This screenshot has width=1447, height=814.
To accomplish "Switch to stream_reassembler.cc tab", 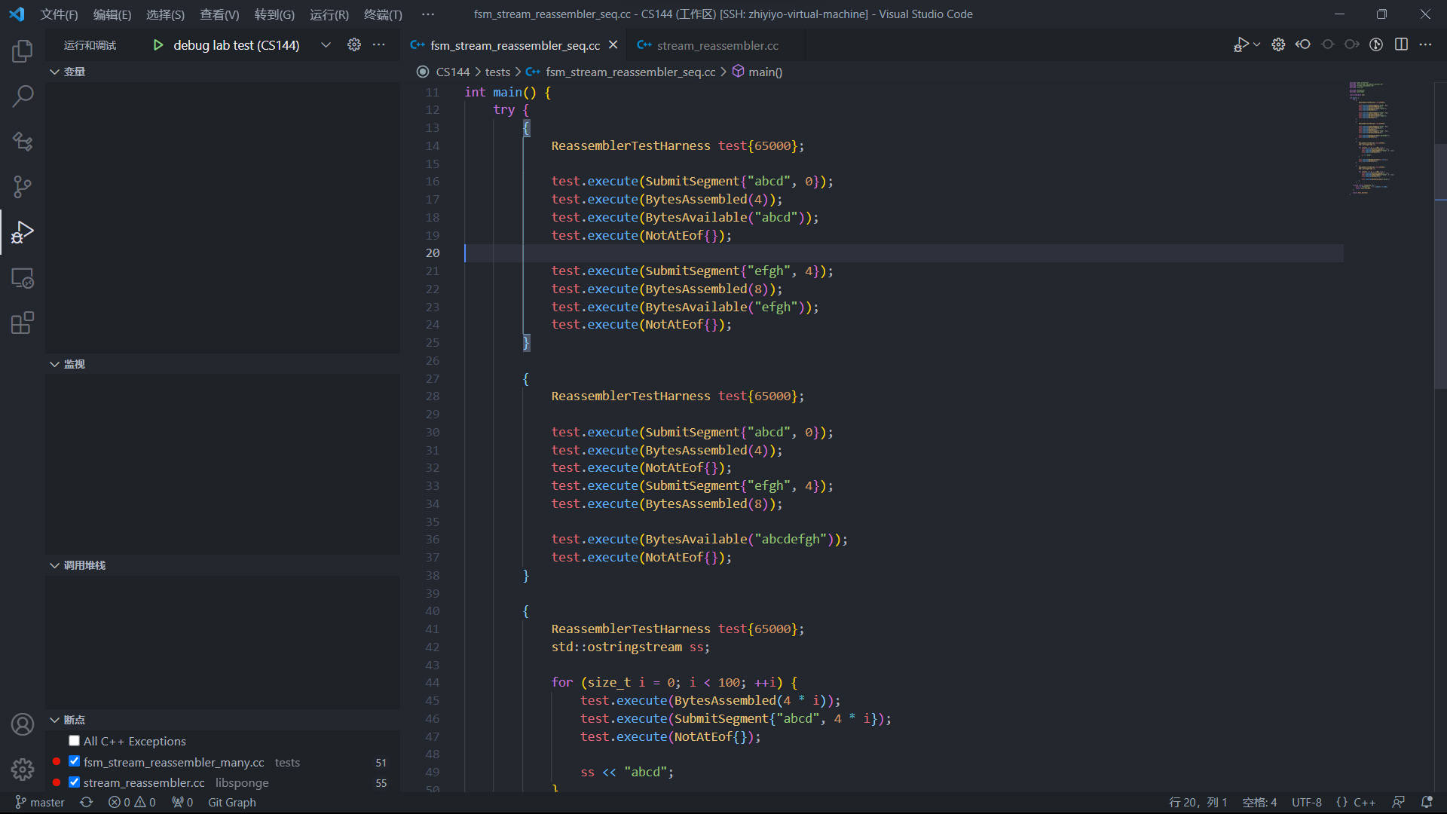I will pos(717,45).
